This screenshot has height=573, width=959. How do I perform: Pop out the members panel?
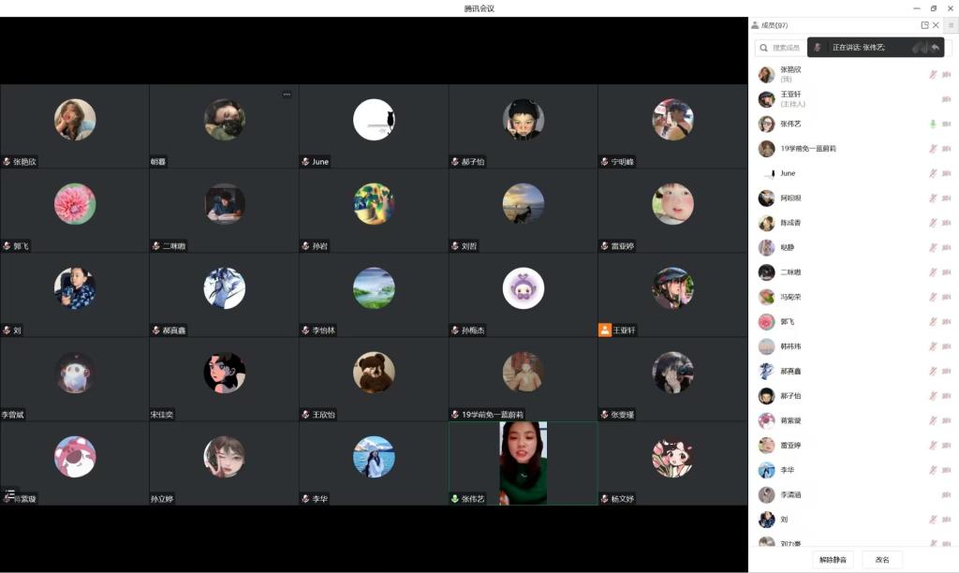coord(924,25)
